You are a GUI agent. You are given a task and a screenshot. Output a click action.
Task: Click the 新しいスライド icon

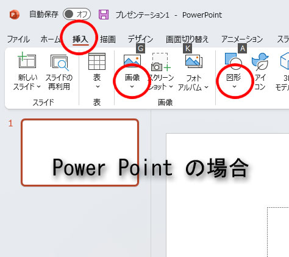pyautogui.click(x=27, y=60)
